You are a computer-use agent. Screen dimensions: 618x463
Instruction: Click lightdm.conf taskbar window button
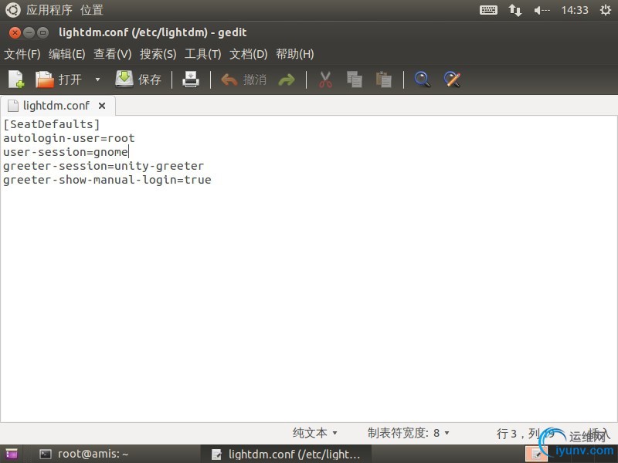coord(286,454)
